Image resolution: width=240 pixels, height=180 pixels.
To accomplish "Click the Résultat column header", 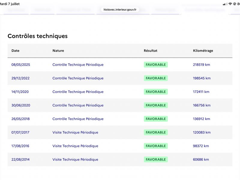I will [x=151, y=51].
